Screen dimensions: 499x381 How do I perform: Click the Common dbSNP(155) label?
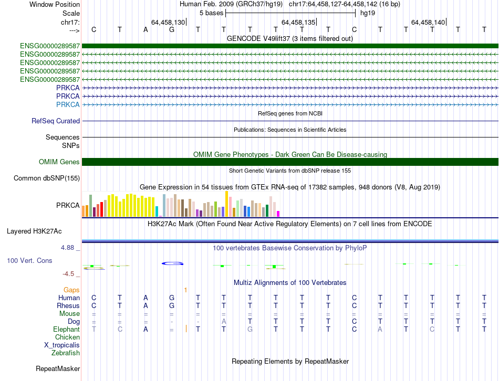point(47,178)
